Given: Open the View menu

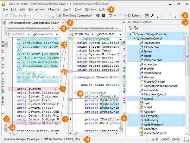Looking at the screenshot, I should [x=22, y=9].
